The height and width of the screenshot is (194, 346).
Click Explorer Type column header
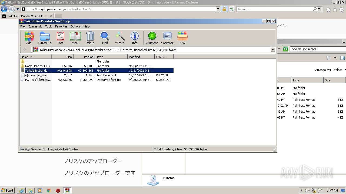tap(307, 80)
